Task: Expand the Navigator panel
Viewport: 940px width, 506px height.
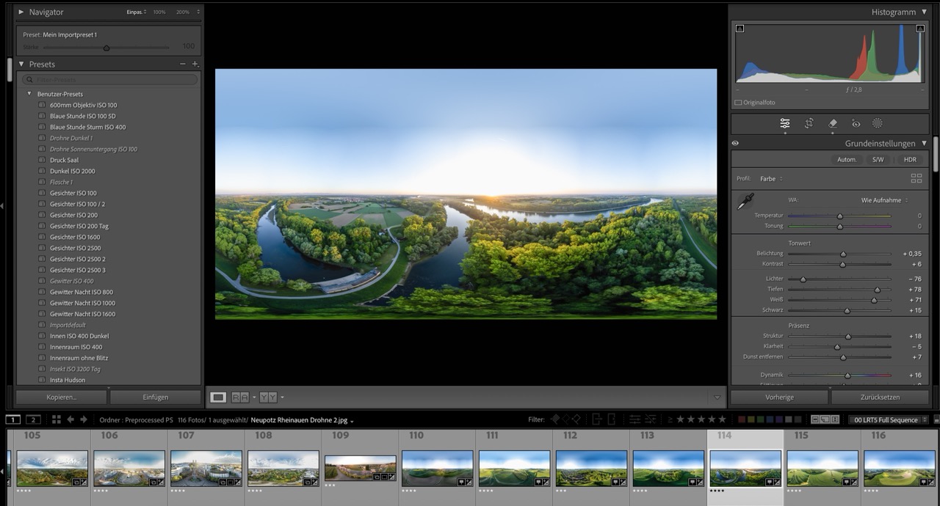Action: 21,12
